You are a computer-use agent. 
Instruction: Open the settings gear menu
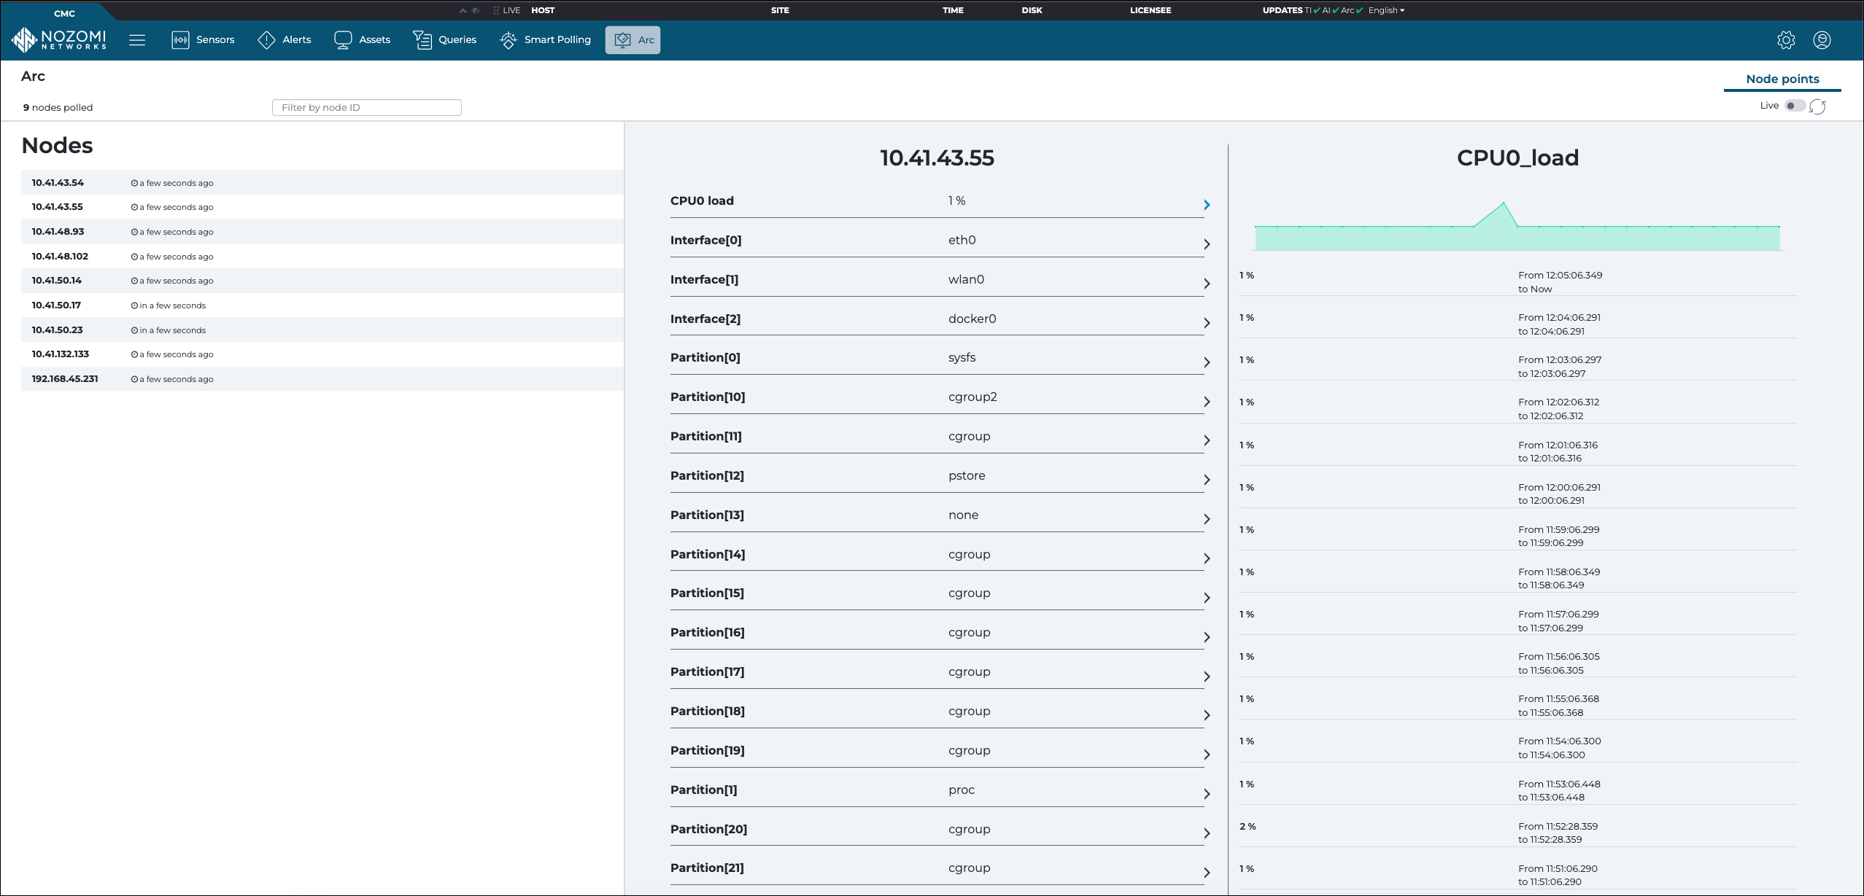(1786, 40)
